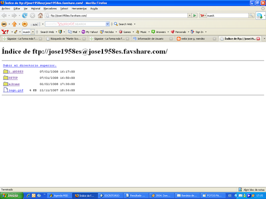Open the Herramientas menu
Screen dimensions: 266x199
point(79,9)
